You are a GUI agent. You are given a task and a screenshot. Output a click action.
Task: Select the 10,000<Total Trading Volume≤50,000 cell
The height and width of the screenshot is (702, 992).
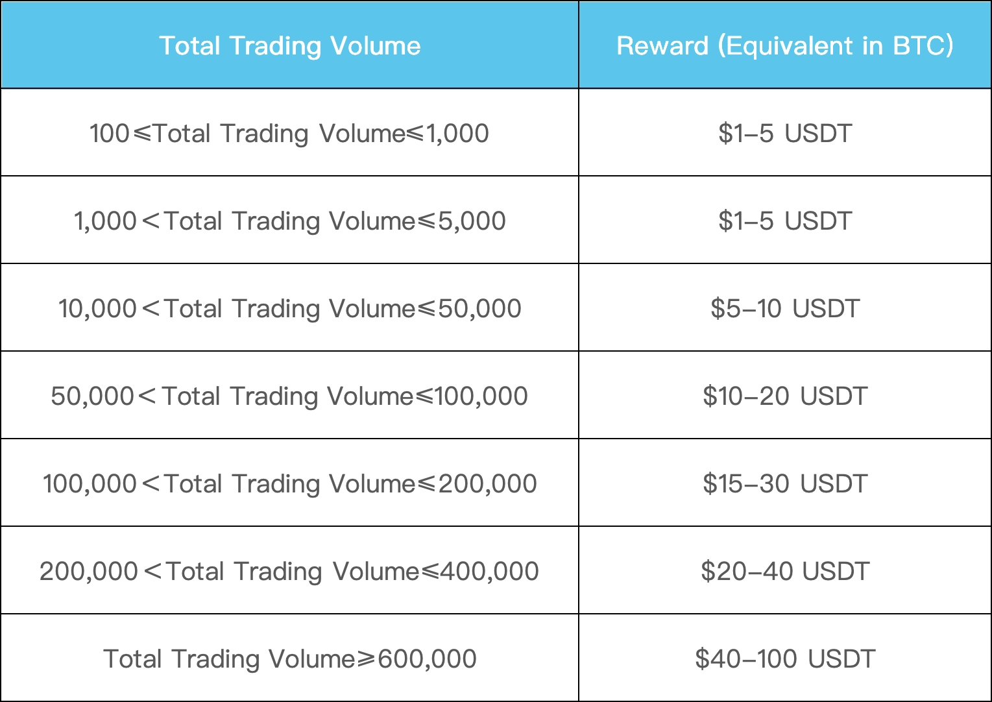click(x=289, y=308)
